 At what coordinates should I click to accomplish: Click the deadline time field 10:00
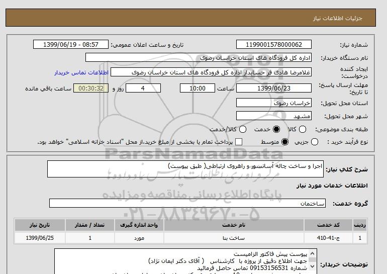(198, 88)
